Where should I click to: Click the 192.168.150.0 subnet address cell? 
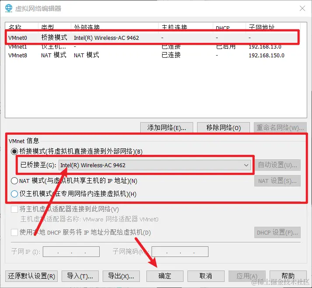tap(267, 56)
